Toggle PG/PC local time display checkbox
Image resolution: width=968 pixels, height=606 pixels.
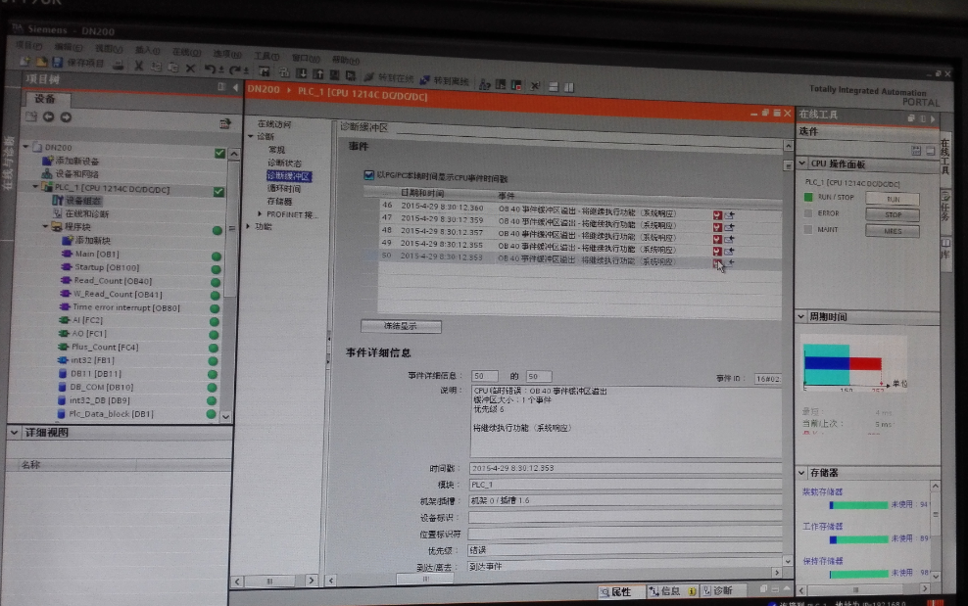(368, 175)
